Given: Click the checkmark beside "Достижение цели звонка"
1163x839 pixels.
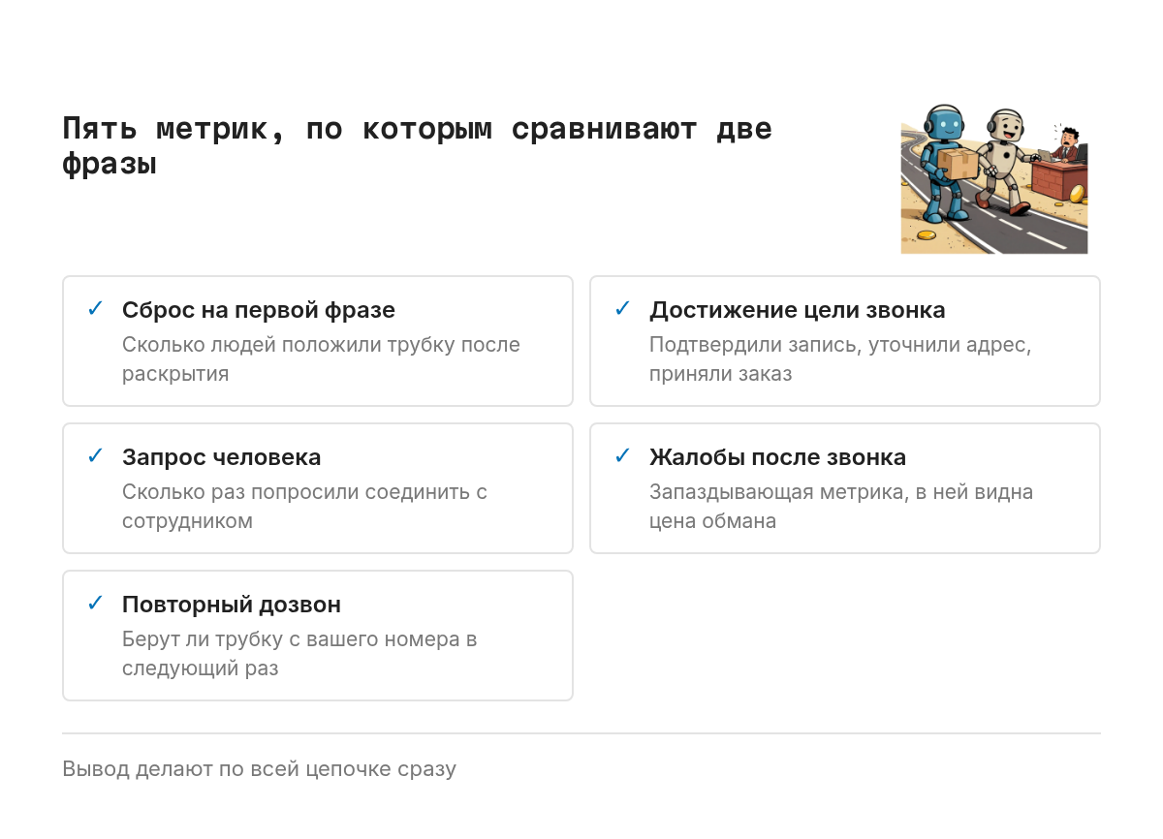Looking at the screenshot, I should (622, 309).
